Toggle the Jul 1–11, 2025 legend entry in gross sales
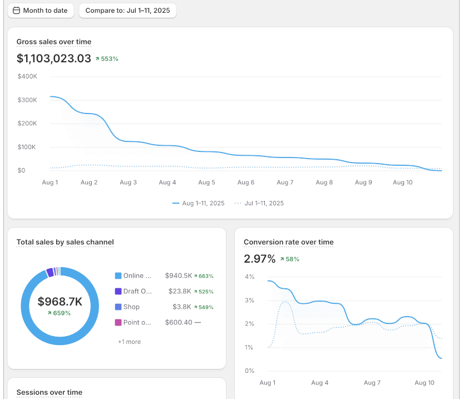 coord(259,203)
